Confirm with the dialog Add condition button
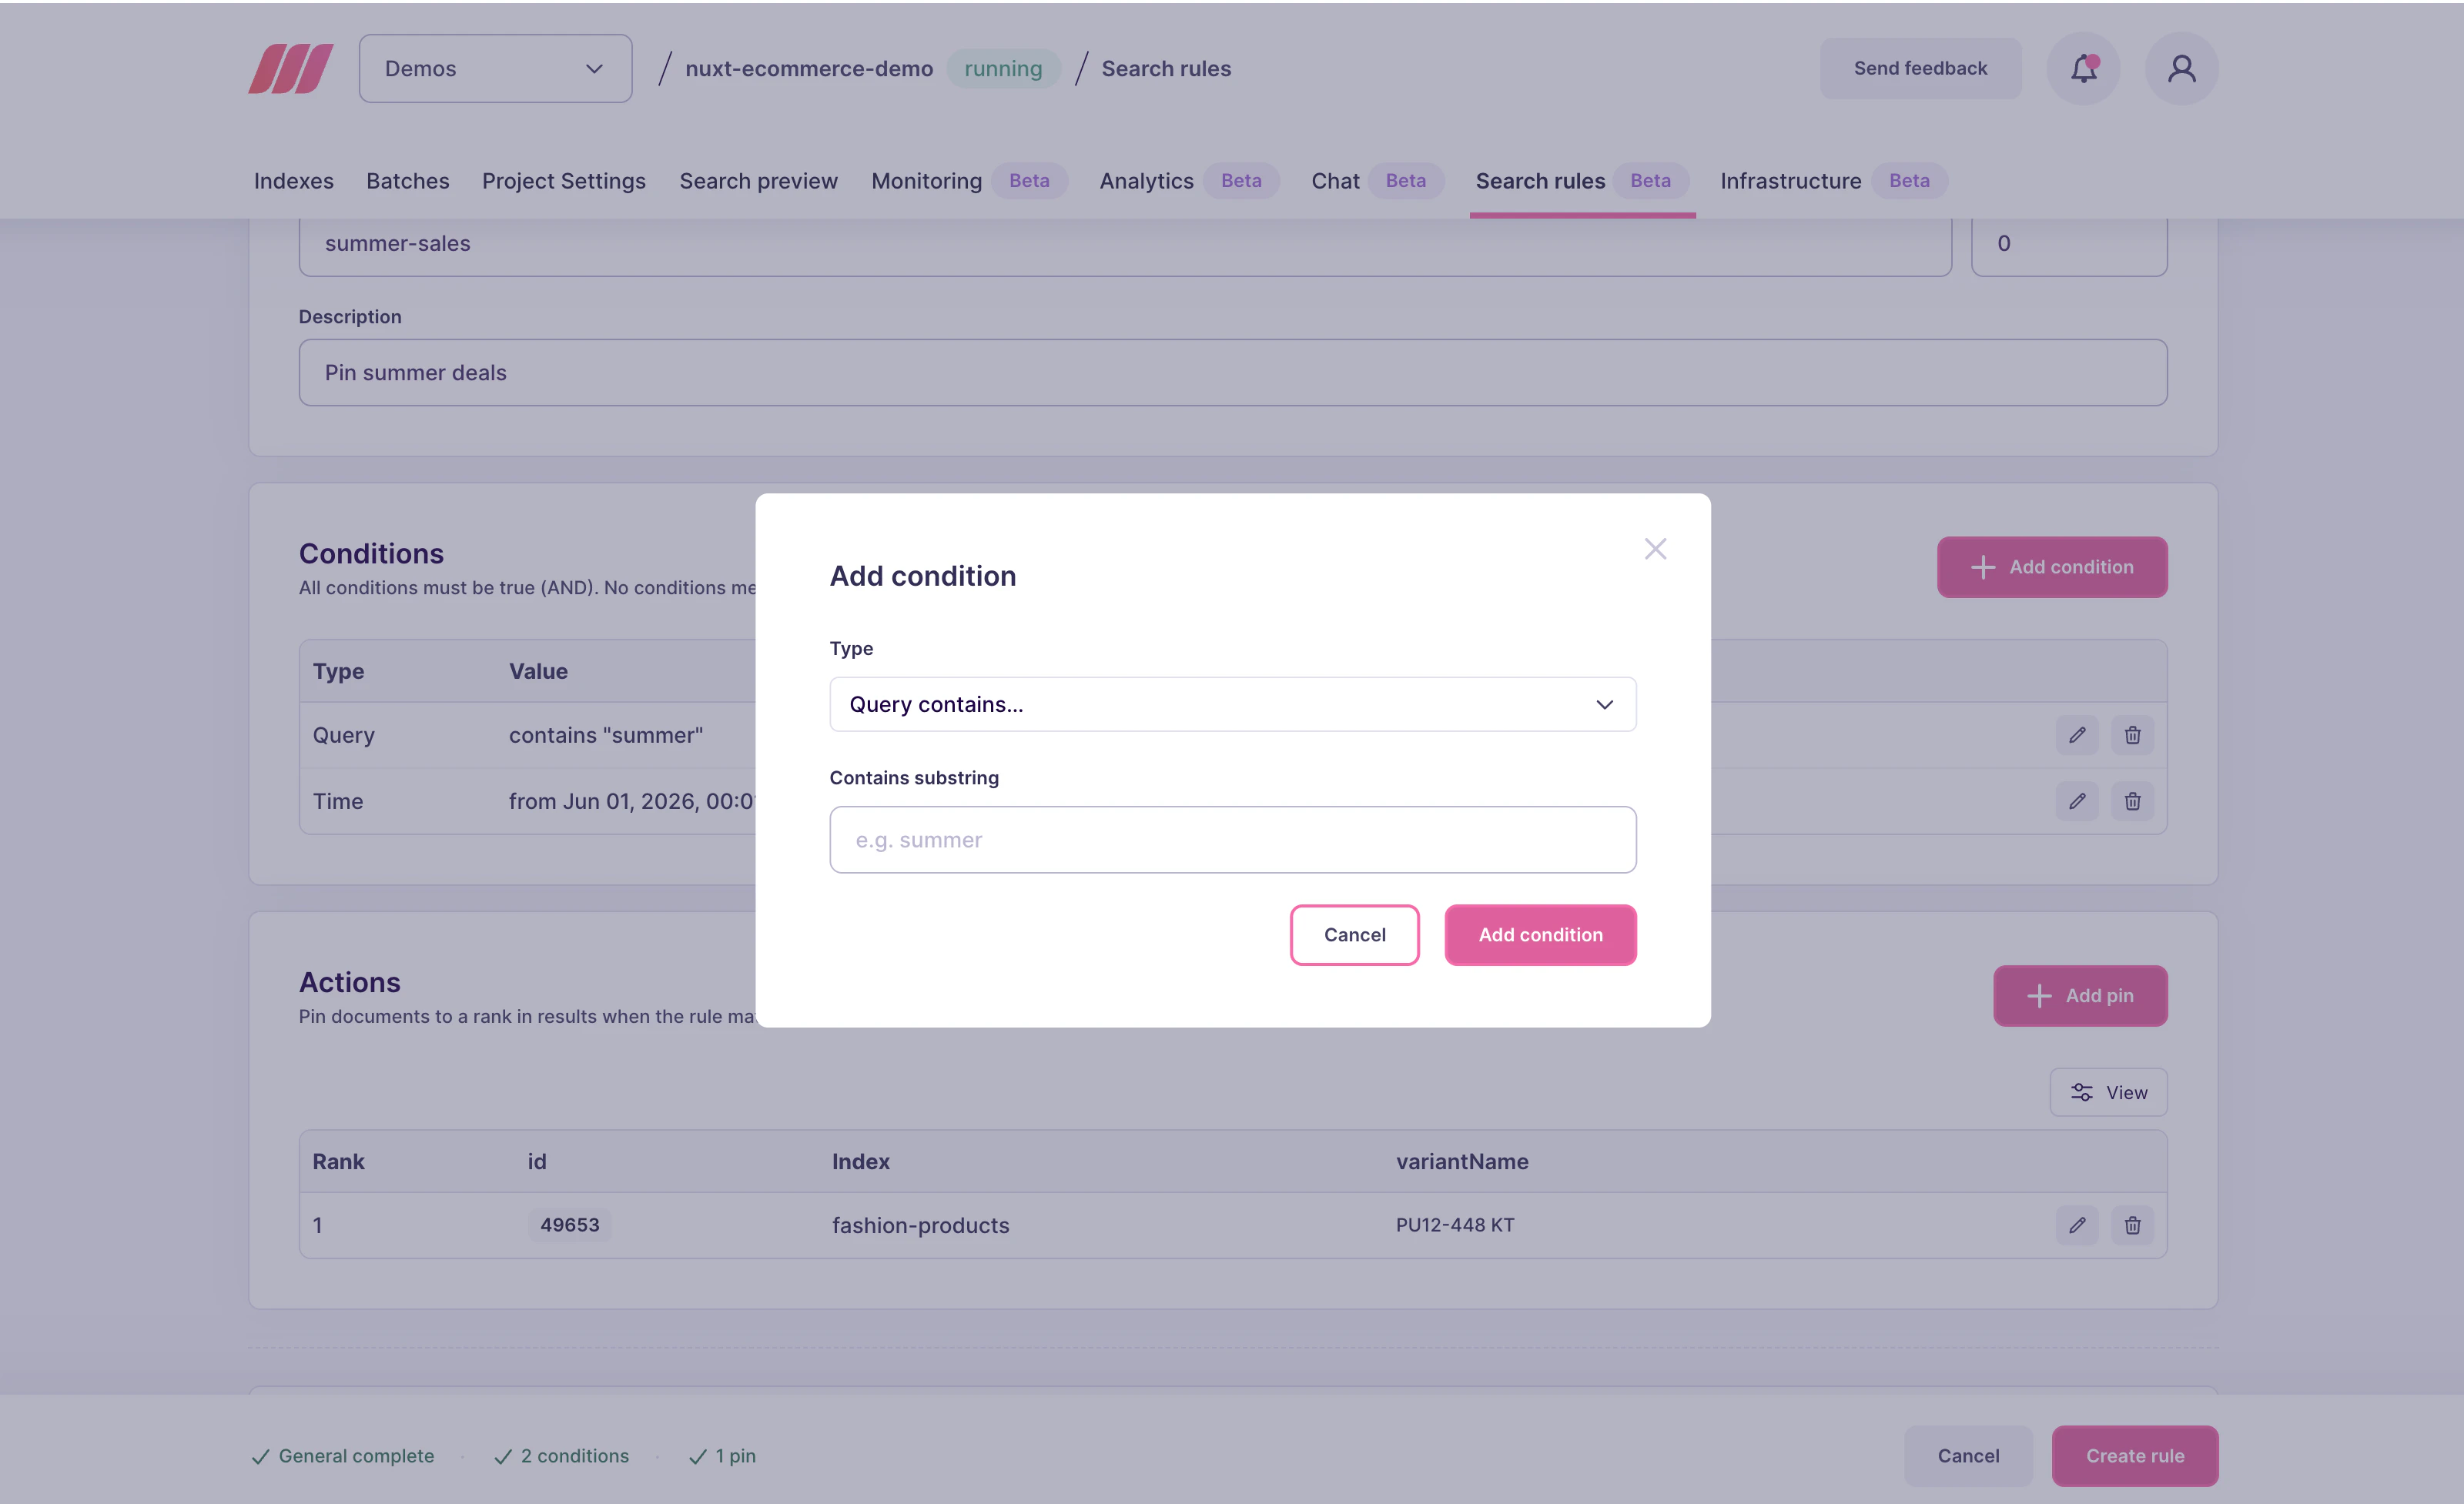 coord(1540,934)
